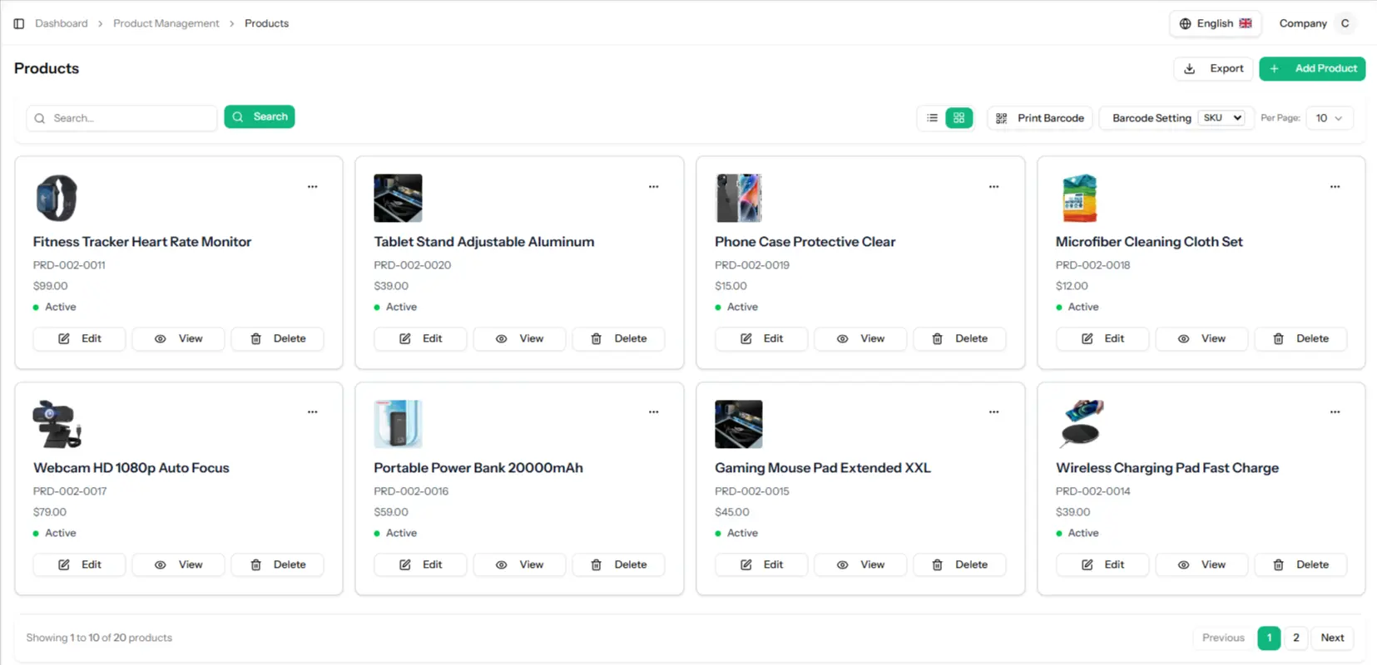1377x665 pixels.
Task: Click the green Search button
Action: 260,117
